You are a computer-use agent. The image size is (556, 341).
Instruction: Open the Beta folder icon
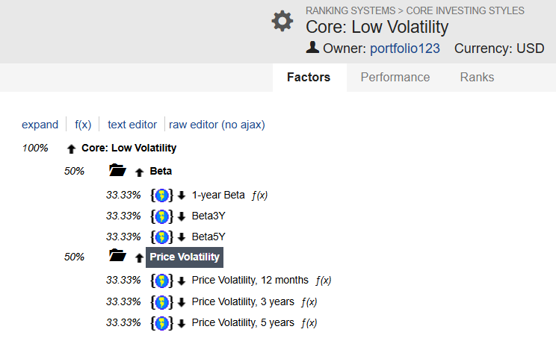point(117,171)
